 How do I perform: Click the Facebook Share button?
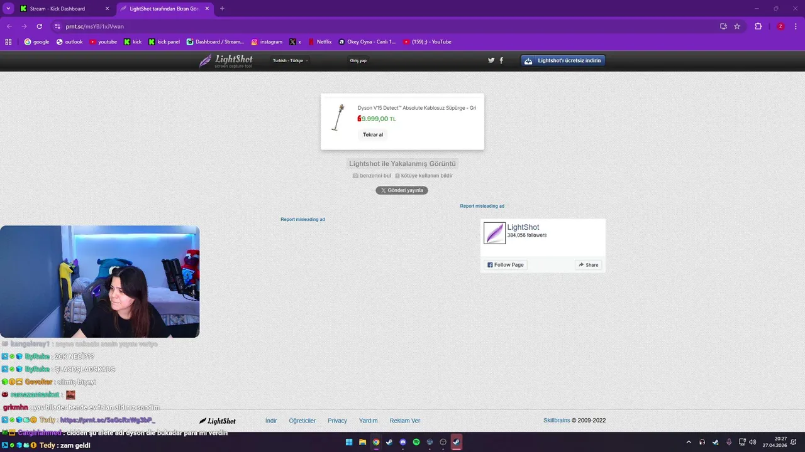(588, 265)
